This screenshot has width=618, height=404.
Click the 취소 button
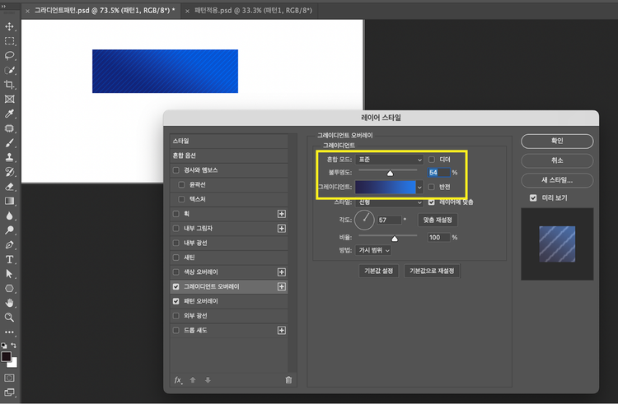[557, 160]
